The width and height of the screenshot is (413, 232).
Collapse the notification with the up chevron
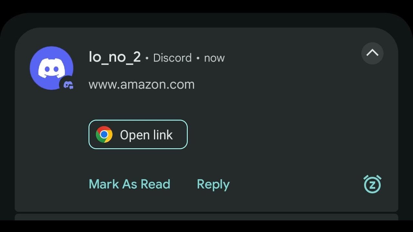pyautogui.click(x=372, y=53)
